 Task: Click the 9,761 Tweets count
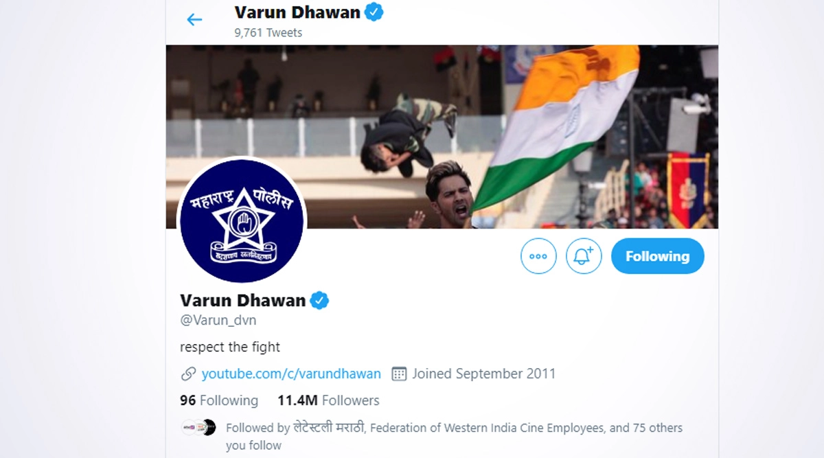pos(268,32)
